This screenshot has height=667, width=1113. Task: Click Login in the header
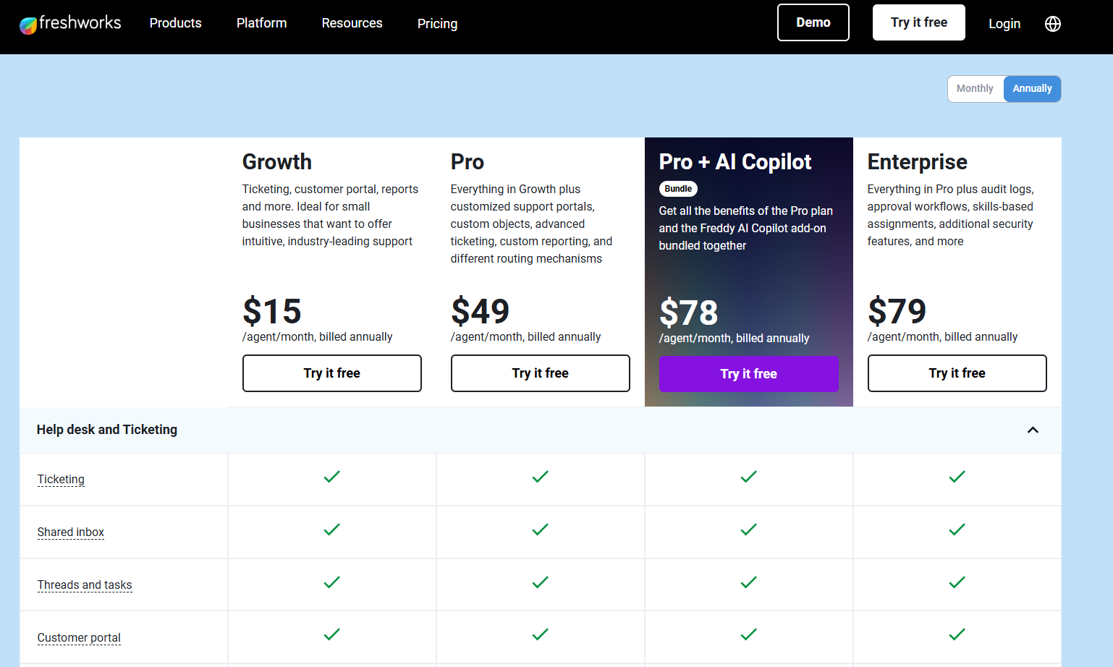pos(1004,24)
